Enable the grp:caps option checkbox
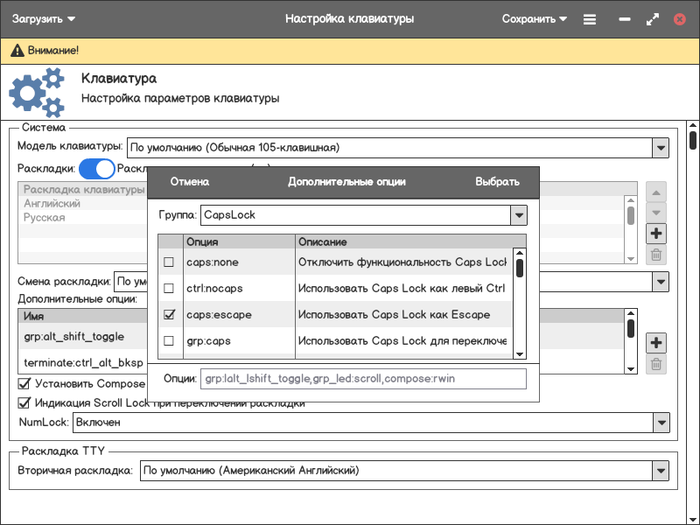 click(169, 340)
